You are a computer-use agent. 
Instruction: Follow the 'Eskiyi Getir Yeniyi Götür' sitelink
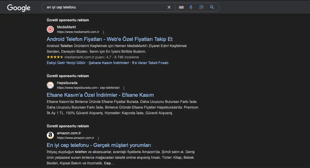(66, 63)
